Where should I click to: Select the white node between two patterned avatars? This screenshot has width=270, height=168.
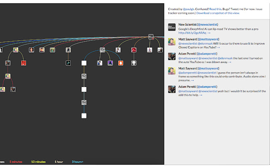coord(84,89)
